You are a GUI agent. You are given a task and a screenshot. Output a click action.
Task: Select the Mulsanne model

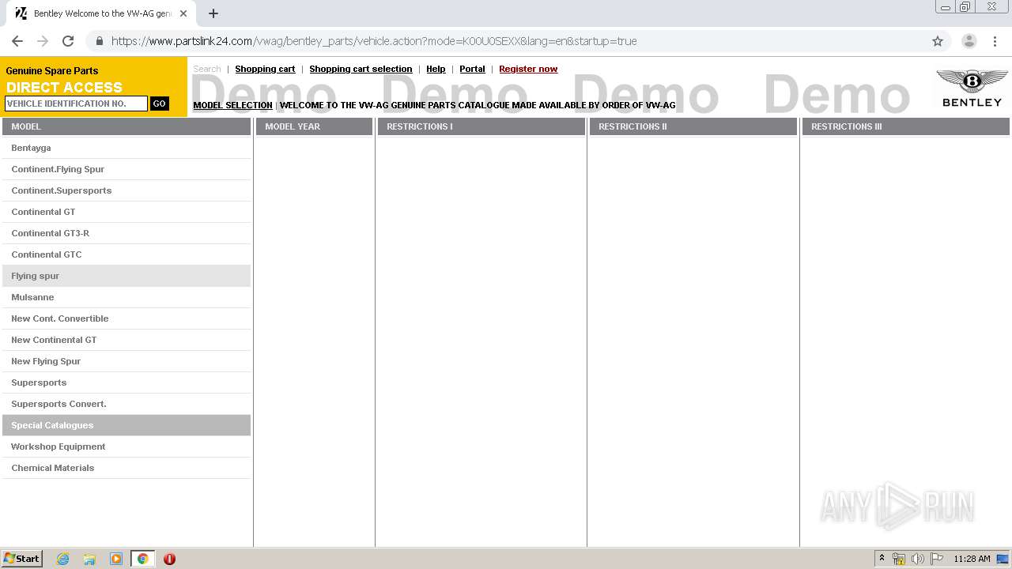126,297
